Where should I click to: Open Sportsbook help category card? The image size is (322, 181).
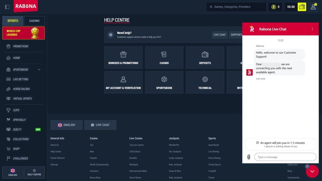tap(164, 82)
